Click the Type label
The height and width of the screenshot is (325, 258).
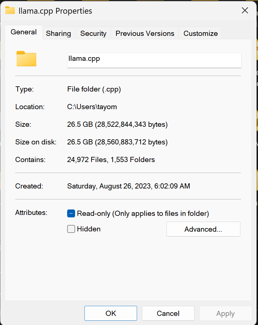24,89
